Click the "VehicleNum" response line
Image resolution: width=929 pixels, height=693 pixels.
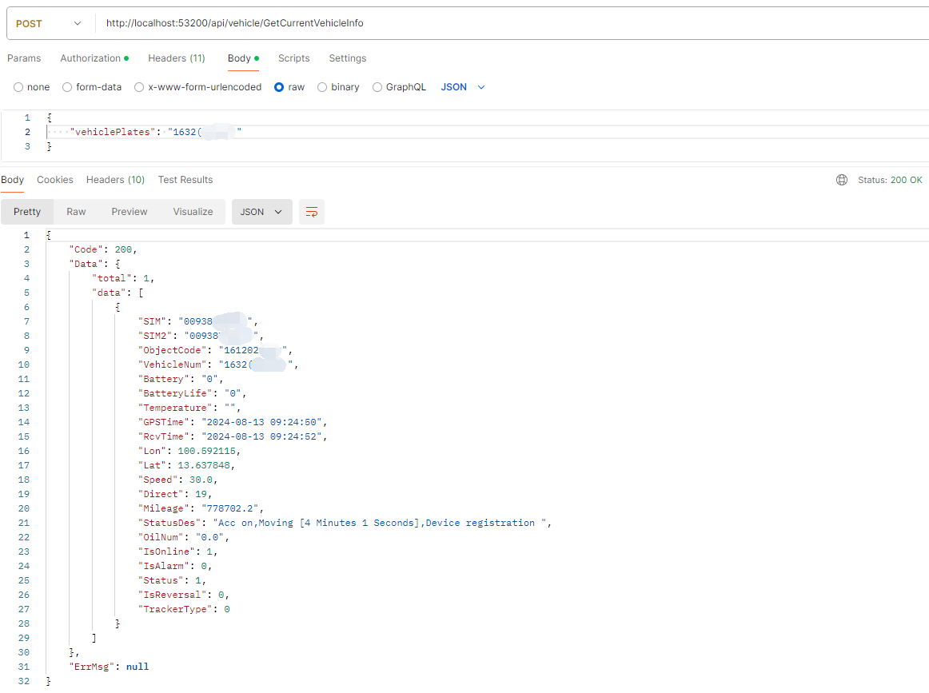click(x=218, y=364)
